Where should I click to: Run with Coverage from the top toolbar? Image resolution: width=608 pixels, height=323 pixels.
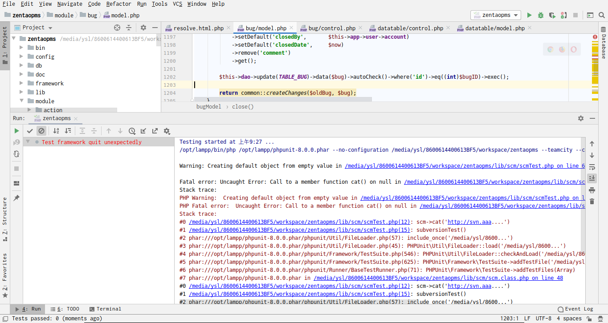click(552, 15)
